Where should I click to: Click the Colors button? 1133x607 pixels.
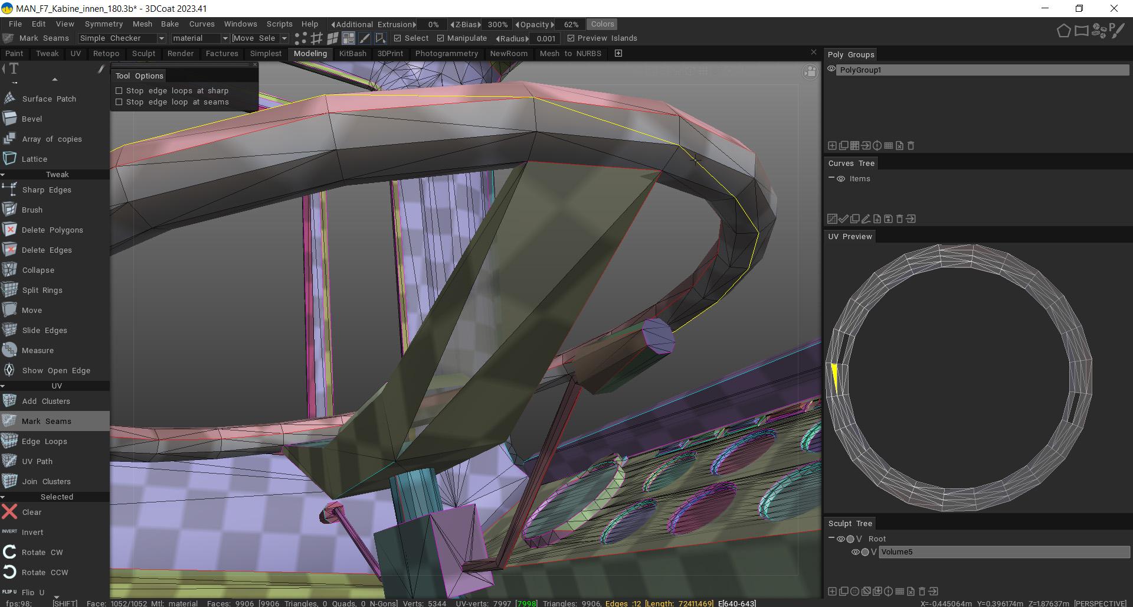[602, 24]
